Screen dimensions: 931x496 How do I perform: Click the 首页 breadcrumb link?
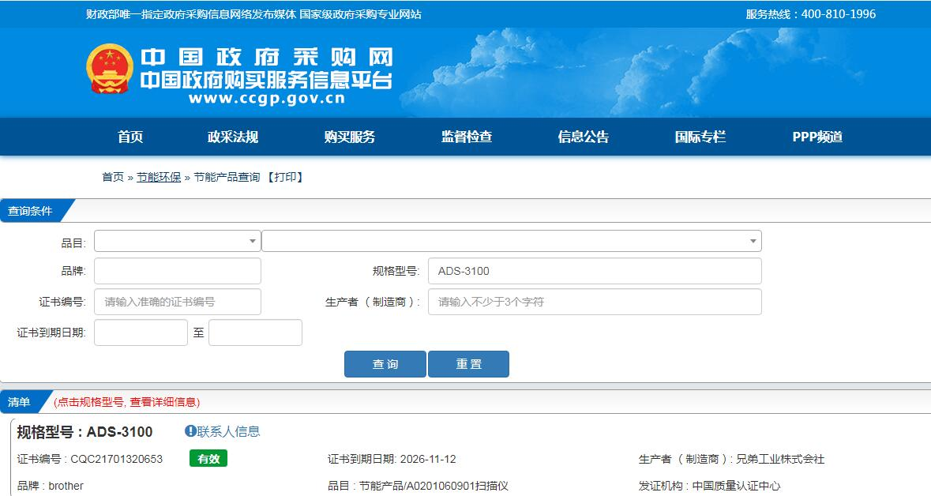click(113, 177)
